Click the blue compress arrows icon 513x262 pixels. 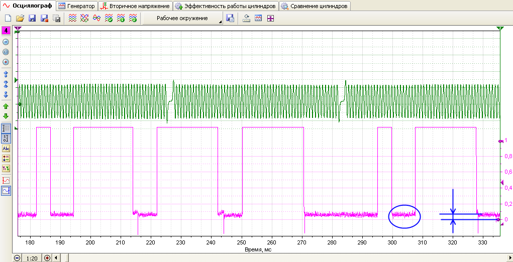(6, 84)
